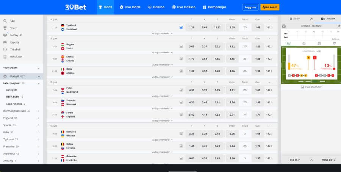Click the 30Bet logo
This screenshot has height=172, width=341.
click(76, 7)
